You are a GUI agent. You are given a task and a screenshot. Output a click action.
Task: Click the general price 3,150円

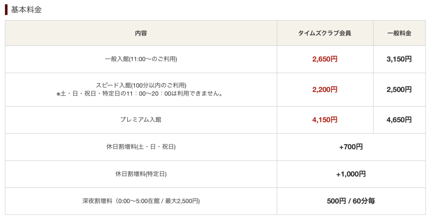coord(399,59)
